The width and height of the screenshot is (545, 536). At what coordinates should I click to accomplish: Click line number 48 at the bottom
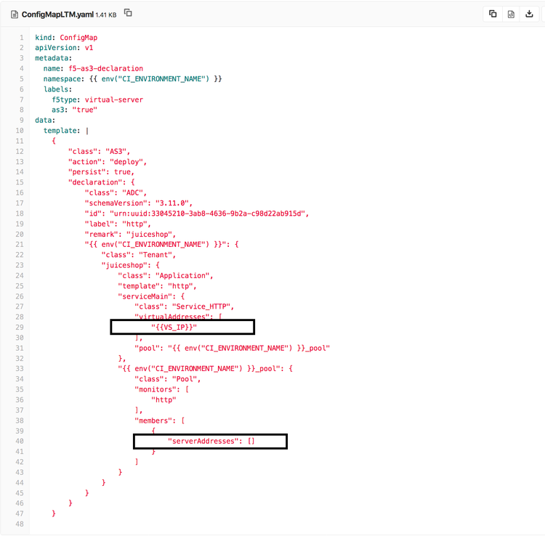point(18,524)
